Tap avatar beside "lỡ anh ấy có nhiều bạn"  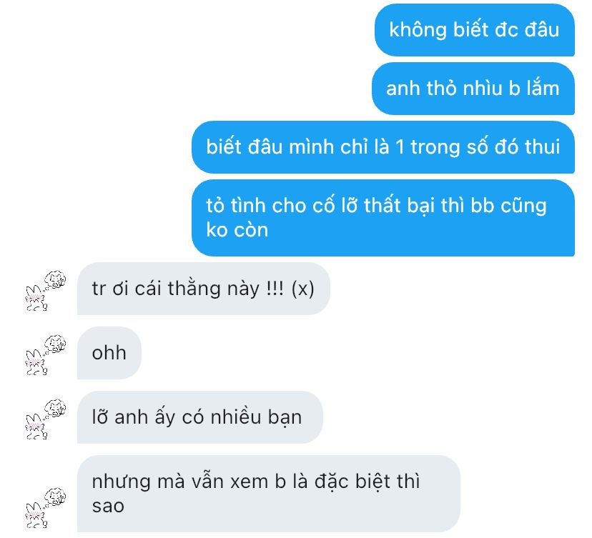click(46, 419)
